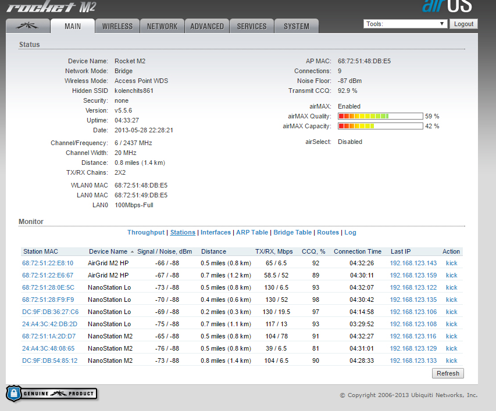This screenshot has width=496, height=411.
Task: Sort by Device Name column arrow
Action: tap(132, 252)
